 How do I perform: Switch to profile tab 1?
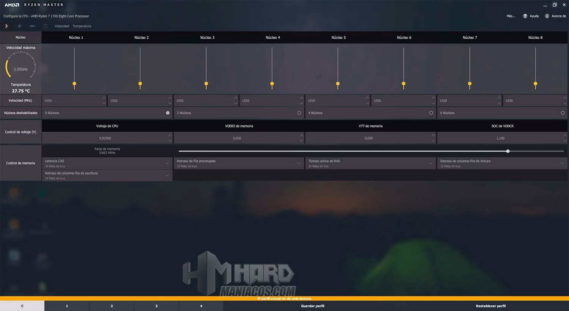click(x=67, y=306)
